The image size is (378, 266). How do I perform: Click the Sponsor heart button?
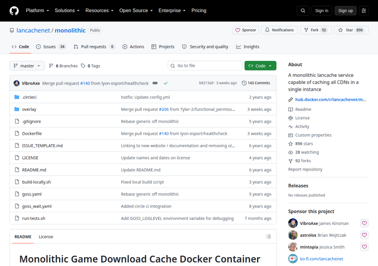(x=245, y=30)
